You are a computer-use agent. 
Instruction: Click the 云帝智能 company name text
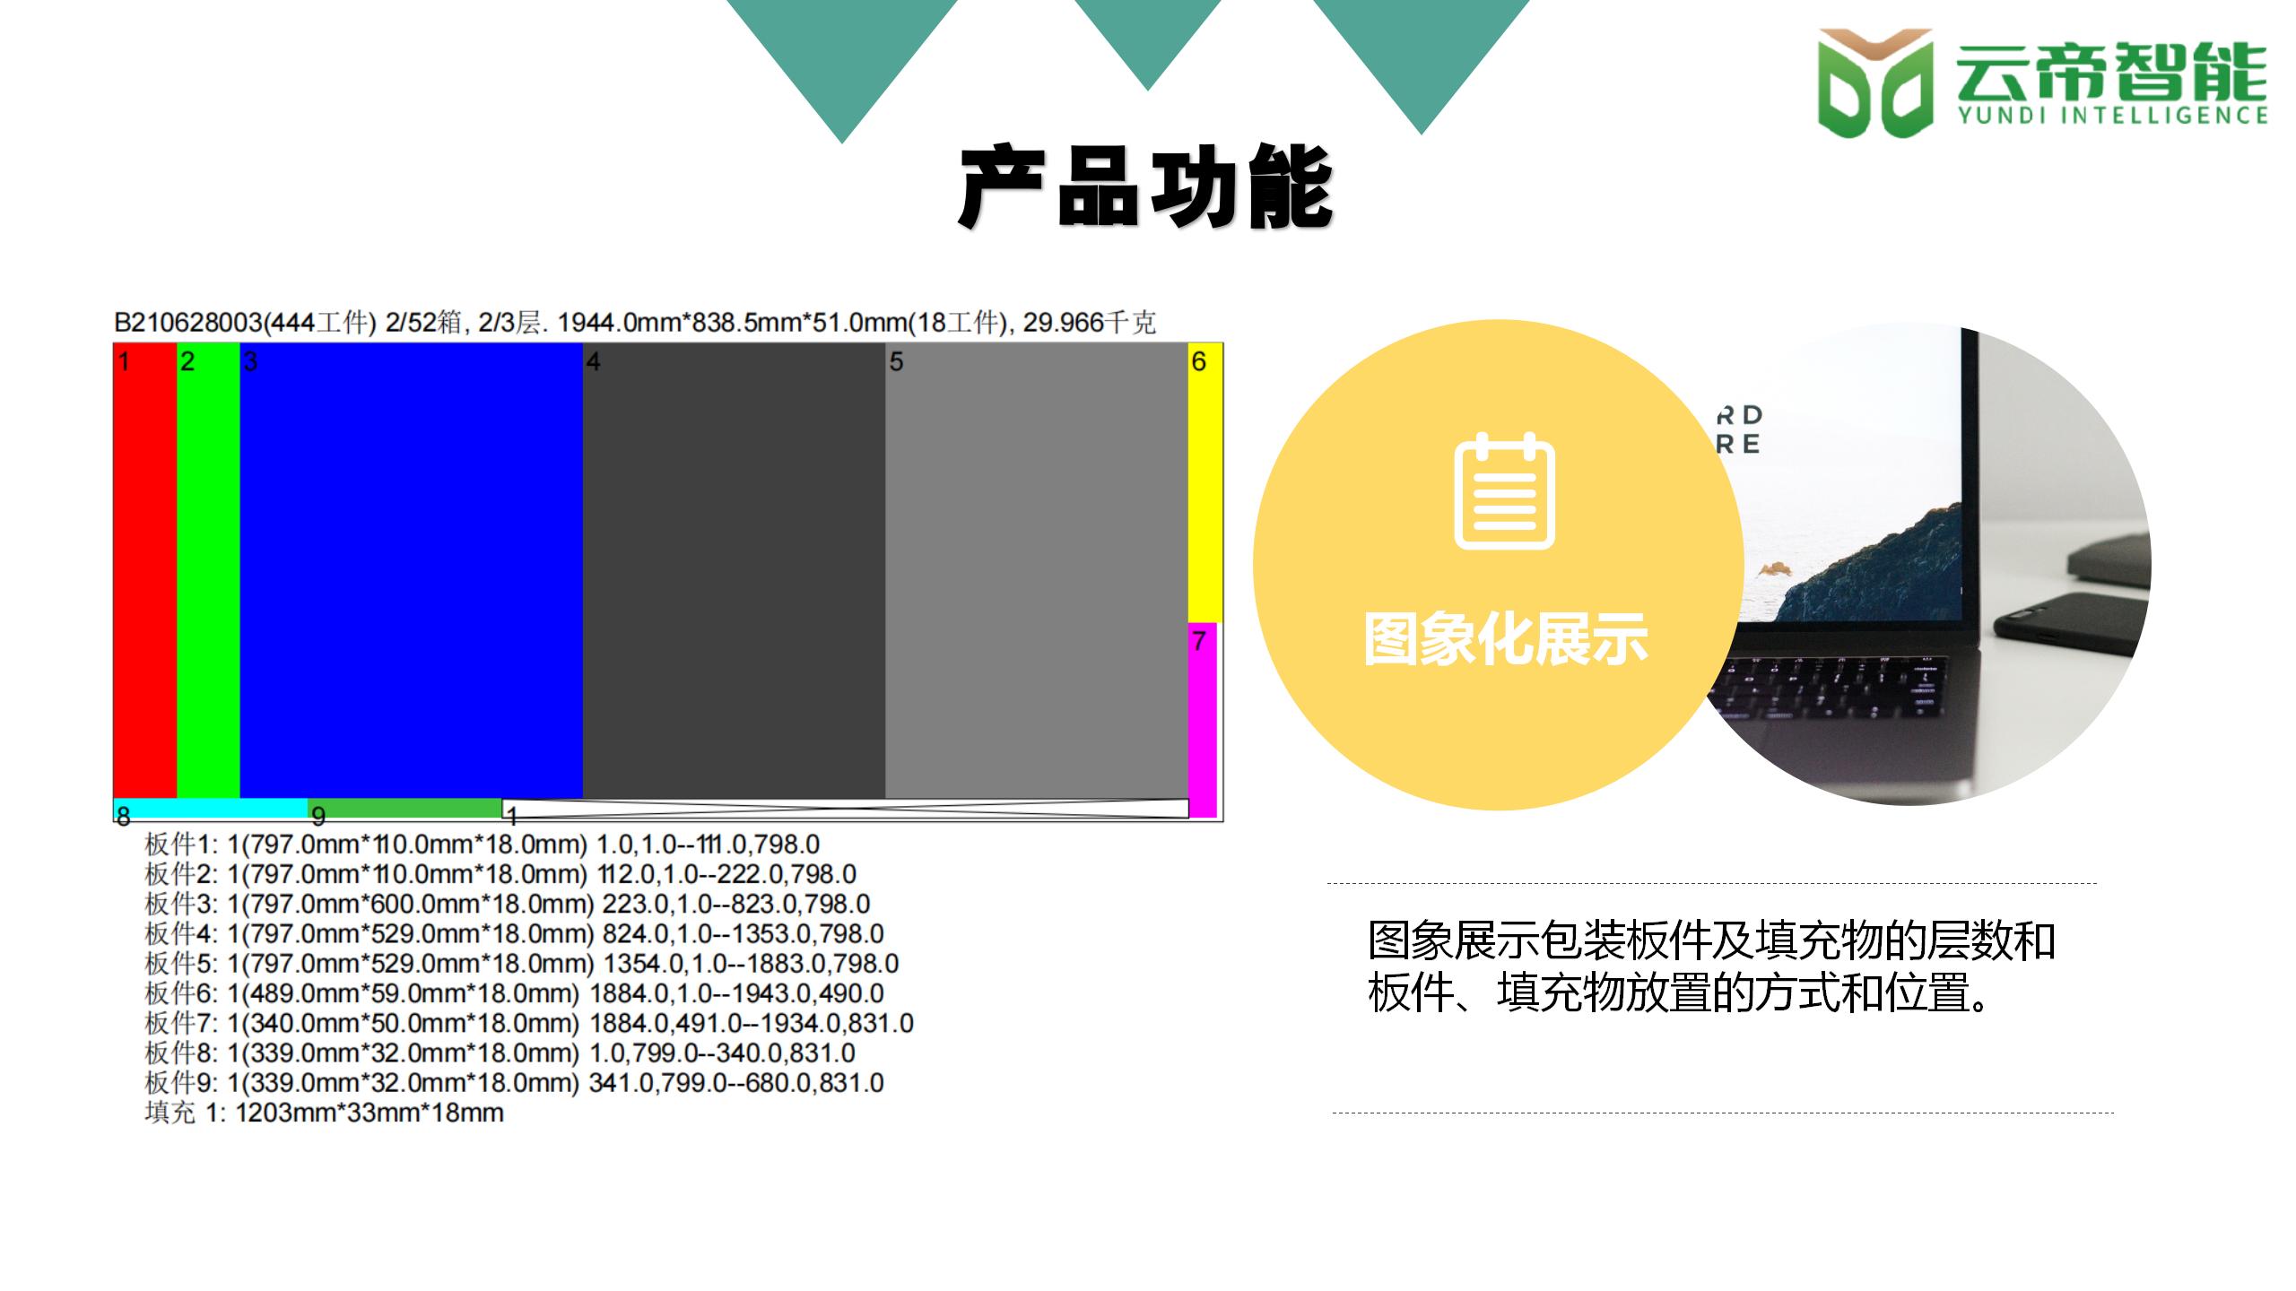[x=2111, y=72]
